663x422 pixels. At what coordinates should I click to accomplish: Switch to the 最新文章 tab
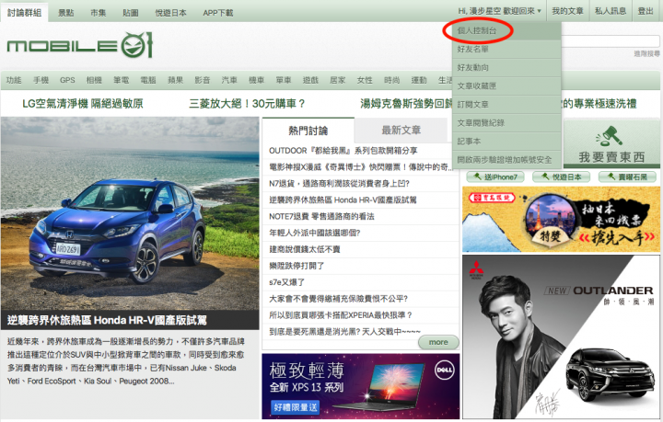coord(401,130)
